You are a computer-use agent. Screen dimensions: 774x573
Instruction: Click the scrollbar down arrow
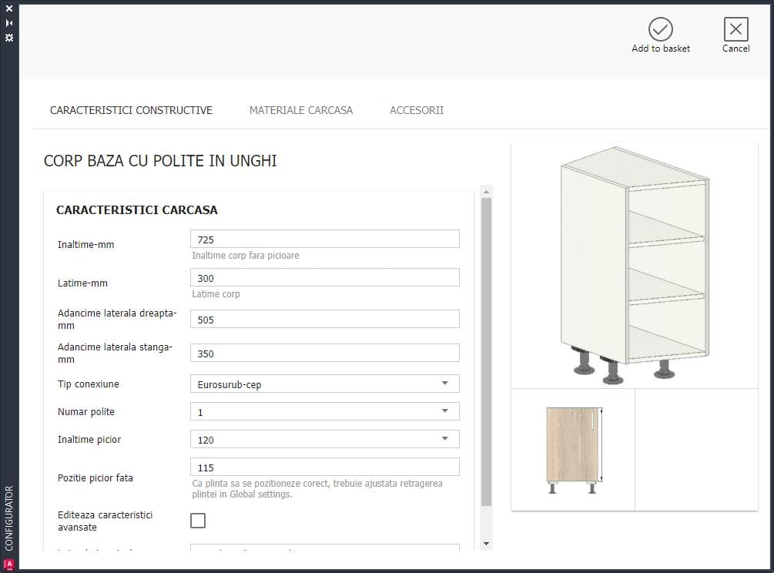[x=486, y=544]
